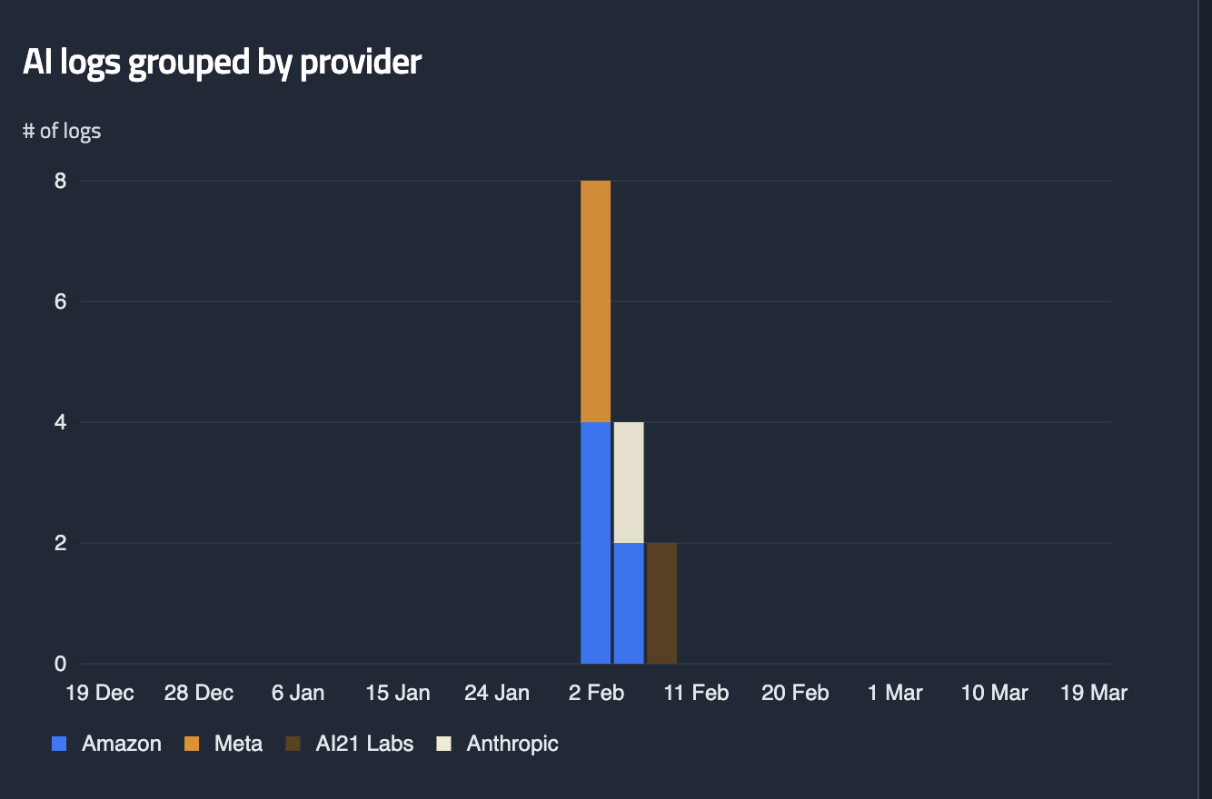Click the short blue Amazon segment below Anthropic
The height and width of the screenshot is (799, 1212).
click(629, 603)
